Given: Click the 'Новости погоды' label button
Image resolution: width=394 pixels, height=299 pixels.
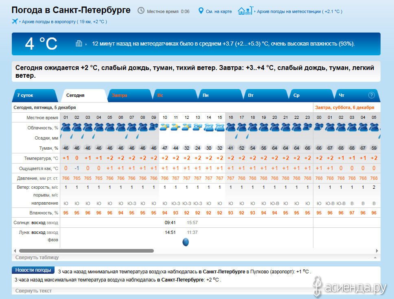Looking at the screenshot, I should (x=33, y=270).
